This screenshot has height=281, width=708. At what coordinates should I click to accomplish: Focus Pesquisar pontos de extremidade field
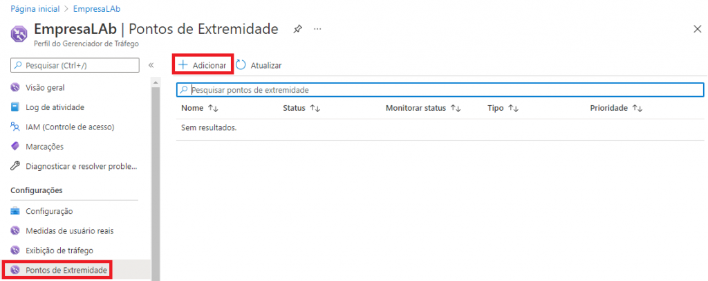point(440,90)
